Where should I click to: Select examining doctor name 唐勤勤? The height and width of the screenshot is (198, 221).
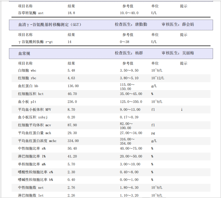(141, 25)
